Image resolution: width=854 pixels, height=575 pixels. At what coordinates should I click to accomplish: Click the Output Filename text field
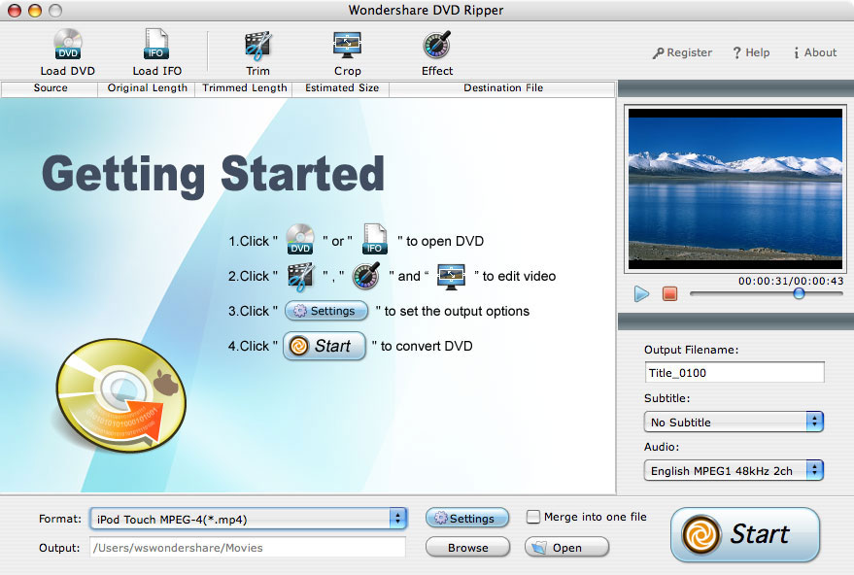click(734, 373)
